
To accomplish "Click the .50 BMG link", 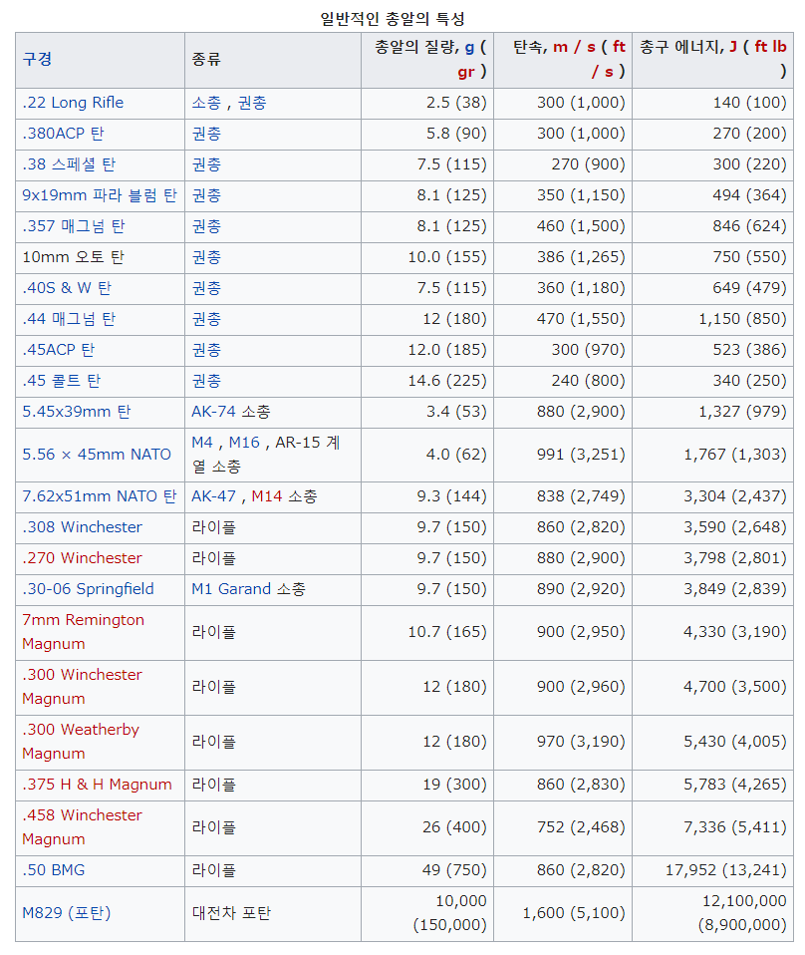I will pyautogui.click(x=53, y=870).
